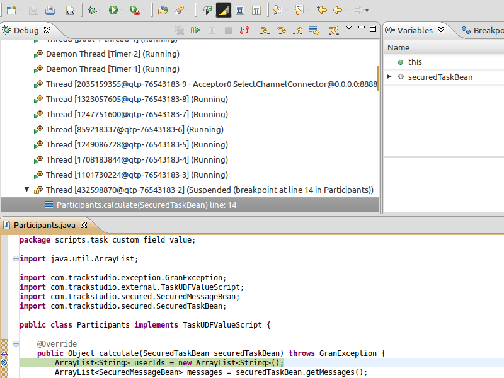
Task: Click the 'this' variable row
Action: (415, 62)
